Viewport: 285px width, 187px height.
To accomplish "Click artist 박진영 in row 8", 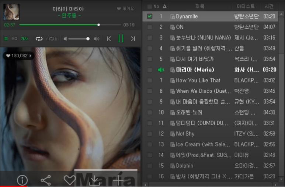I will [241, 91].
